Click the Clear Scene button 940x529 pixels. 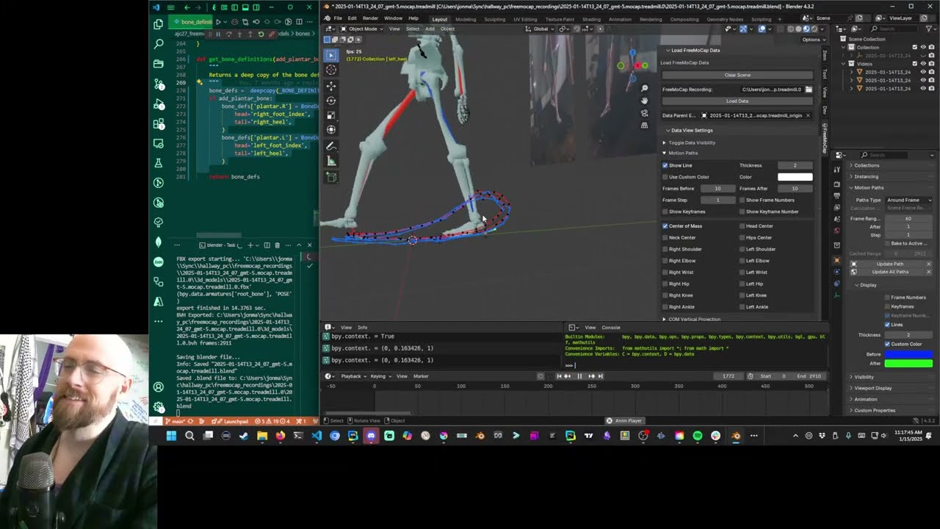737,75
